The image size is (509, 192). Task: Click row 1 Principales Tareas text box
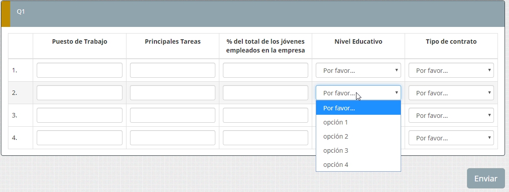coord(172,70)
